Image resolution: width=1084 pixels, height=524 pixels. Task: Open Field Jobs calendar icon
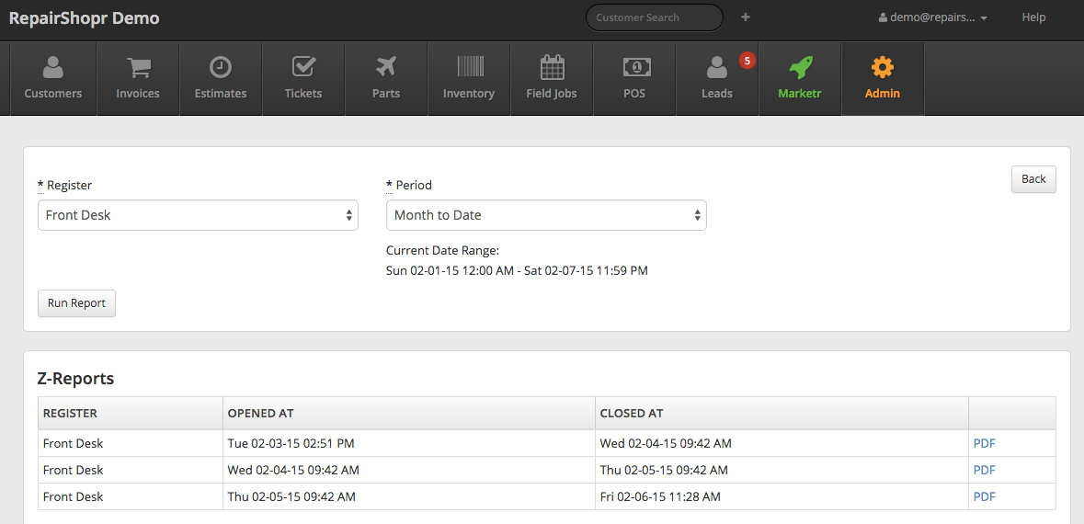[552, 68]
